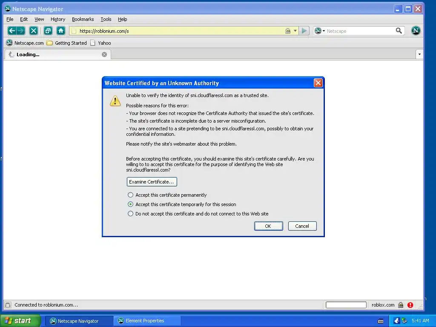Click the network connection tray icon
Viewport: 436px width, 327px height.
click(404, 321)
